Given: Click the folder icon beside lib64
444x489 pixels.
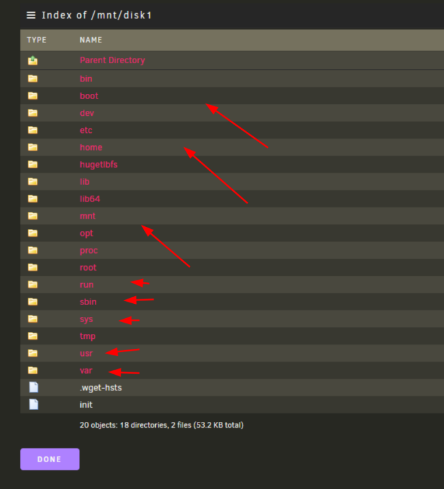Looking at the screenshot, I should (x=33, y=199).
